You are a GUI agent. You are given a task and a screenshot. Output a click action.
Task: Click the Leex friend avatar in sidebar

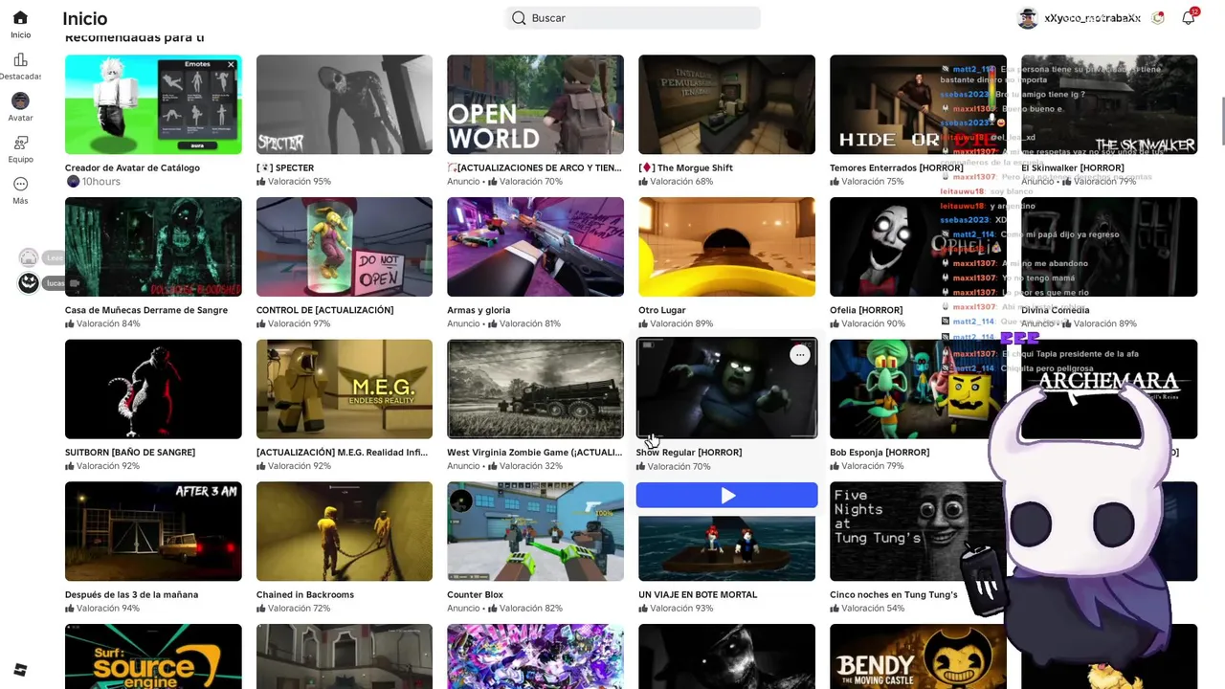click(x=29, y=257)
